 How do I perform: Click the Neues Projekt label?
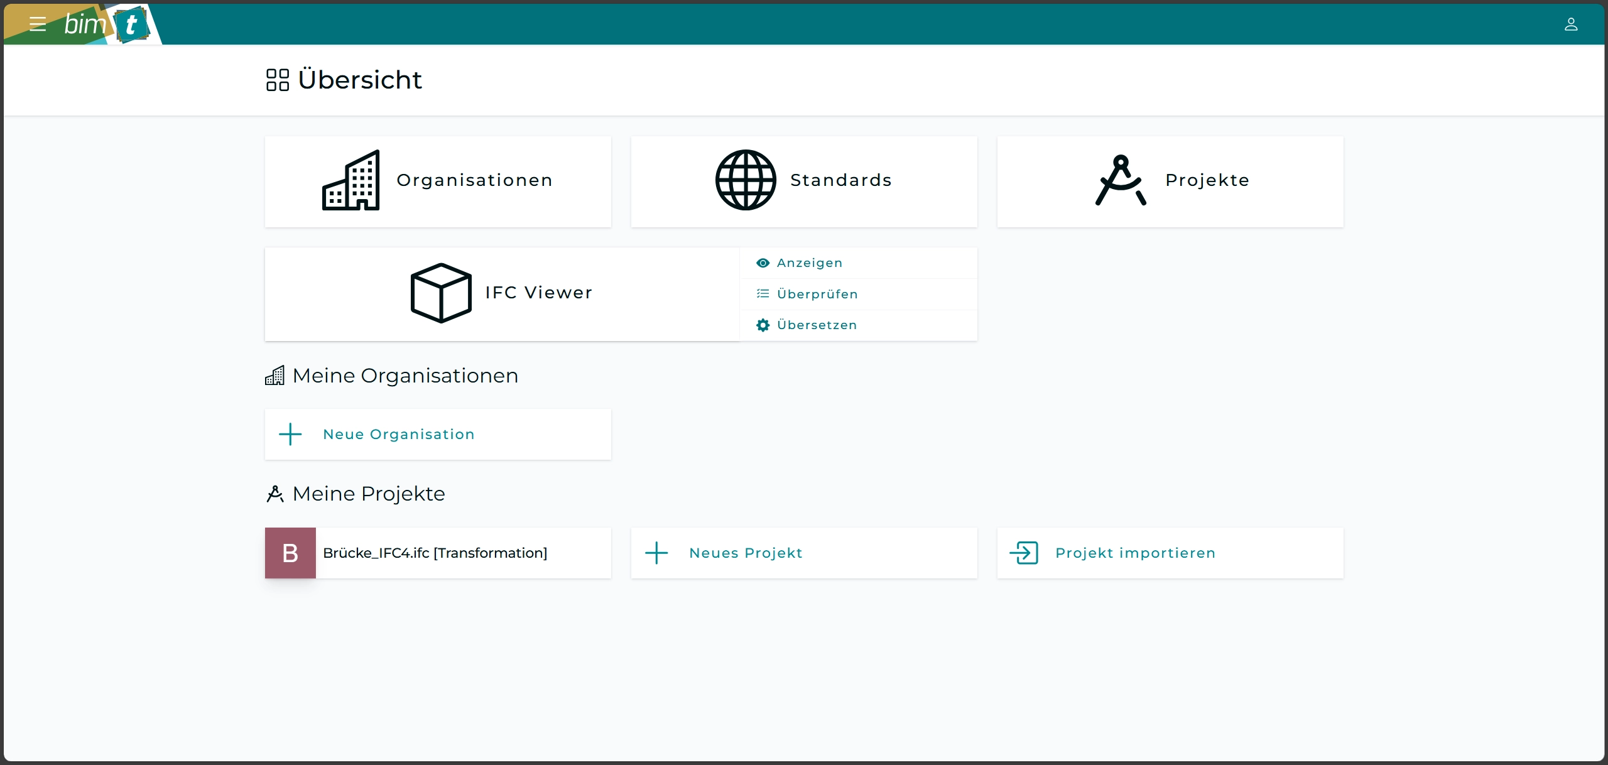746,553
